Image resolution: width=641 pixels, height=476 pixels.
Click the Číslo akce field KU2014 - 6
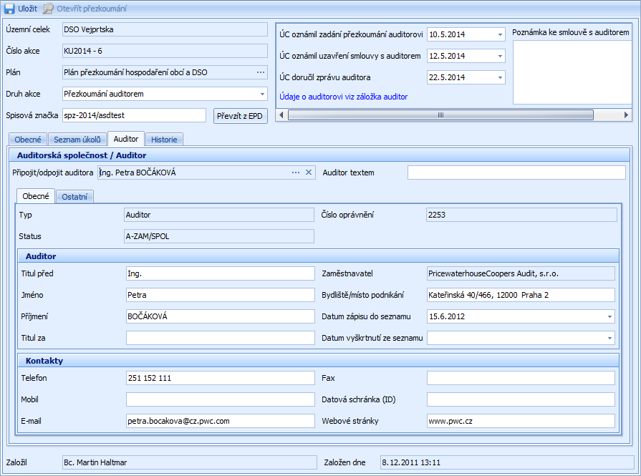click(165, 51)
